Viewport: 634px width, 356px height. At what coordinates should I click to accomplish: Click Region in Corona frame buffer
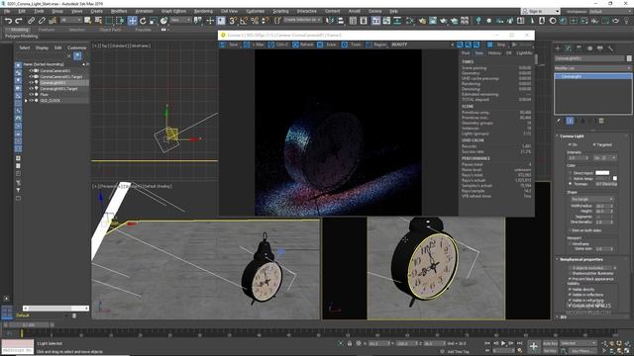[x=376, y=44]
